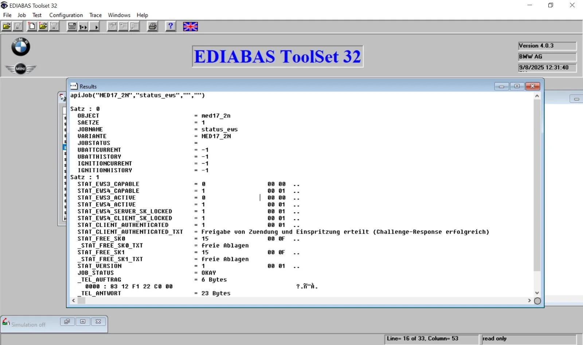
Task: Click the BMW logo
Action: pyautogui.click(x=21, y=47)
